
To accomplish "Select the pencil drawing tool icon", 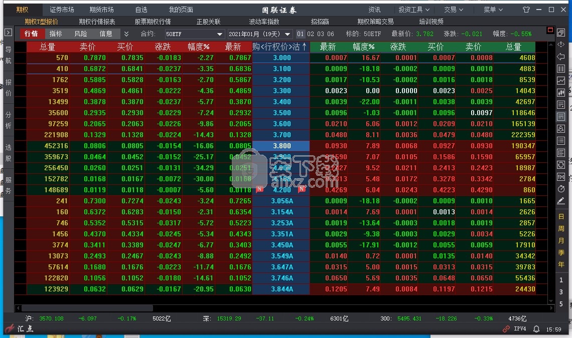I will pyautogui.click(x=560, y=201).
